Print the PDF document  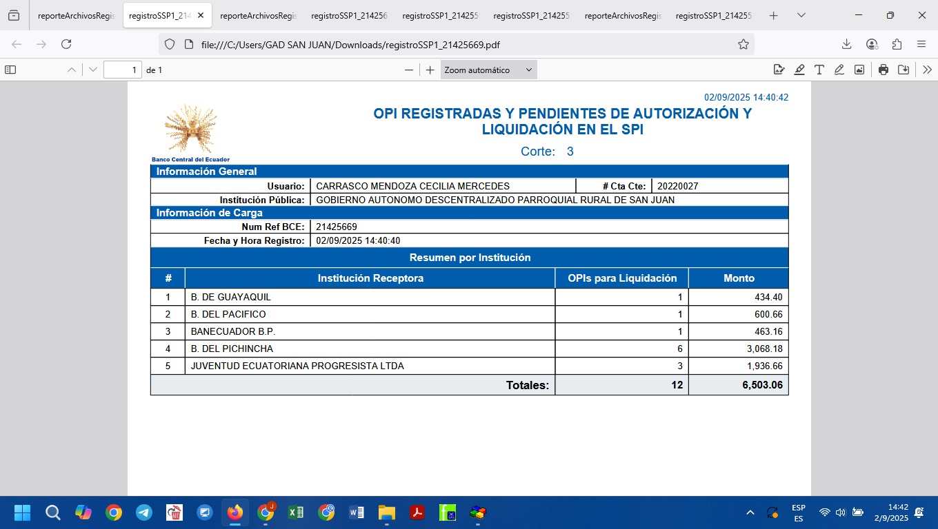(884, 70)
